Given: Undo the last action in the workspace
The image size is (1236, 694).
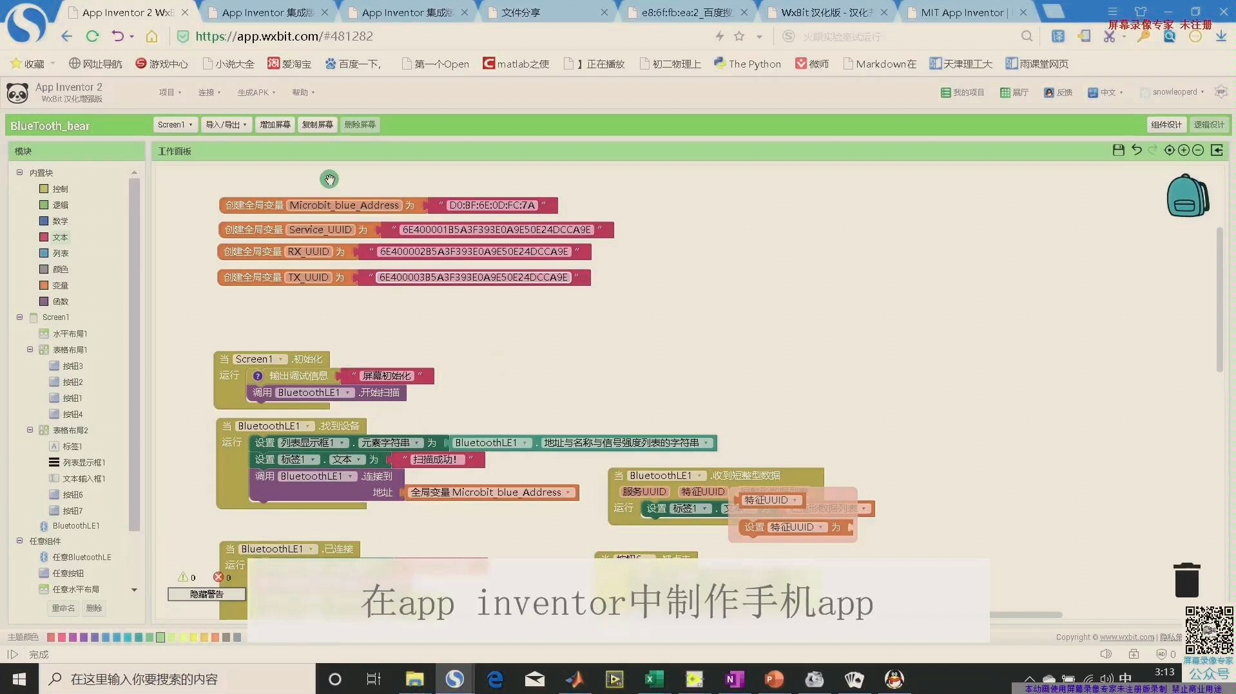Looking at the screenshot, I should pos(1136,150).
